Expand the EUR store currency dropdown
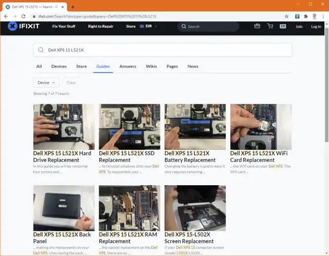329x256 pixels. pos(156,26)
